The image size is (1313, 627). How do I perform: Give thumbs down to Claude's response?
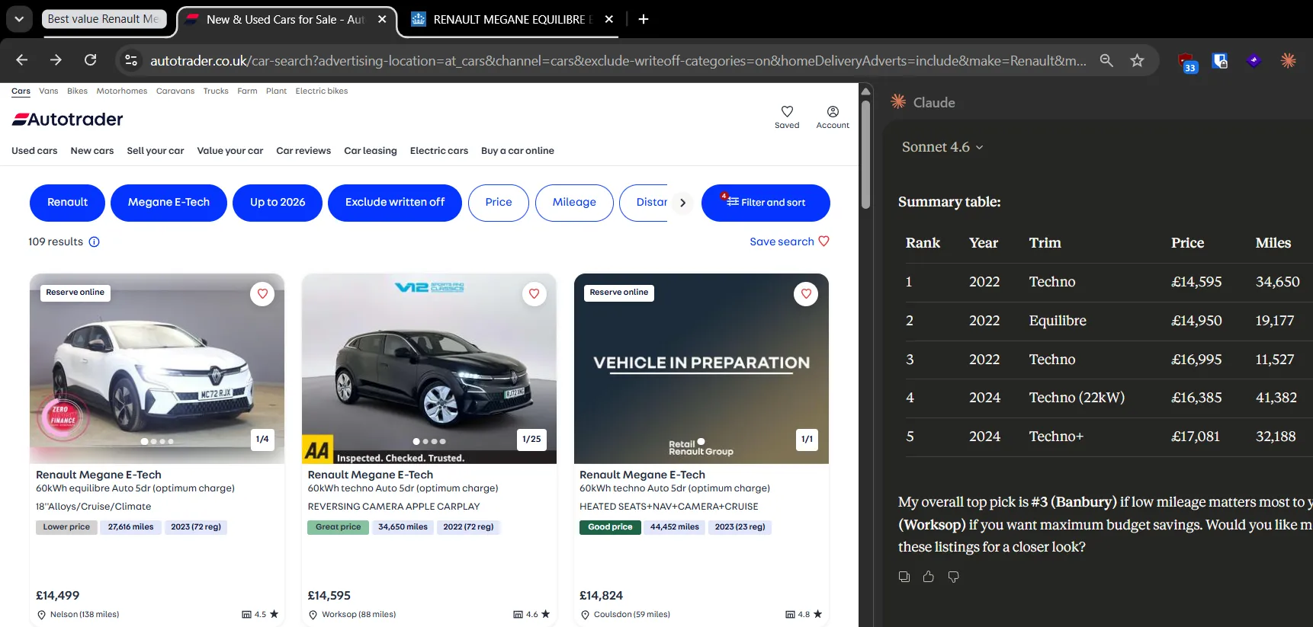coord(953,577)
